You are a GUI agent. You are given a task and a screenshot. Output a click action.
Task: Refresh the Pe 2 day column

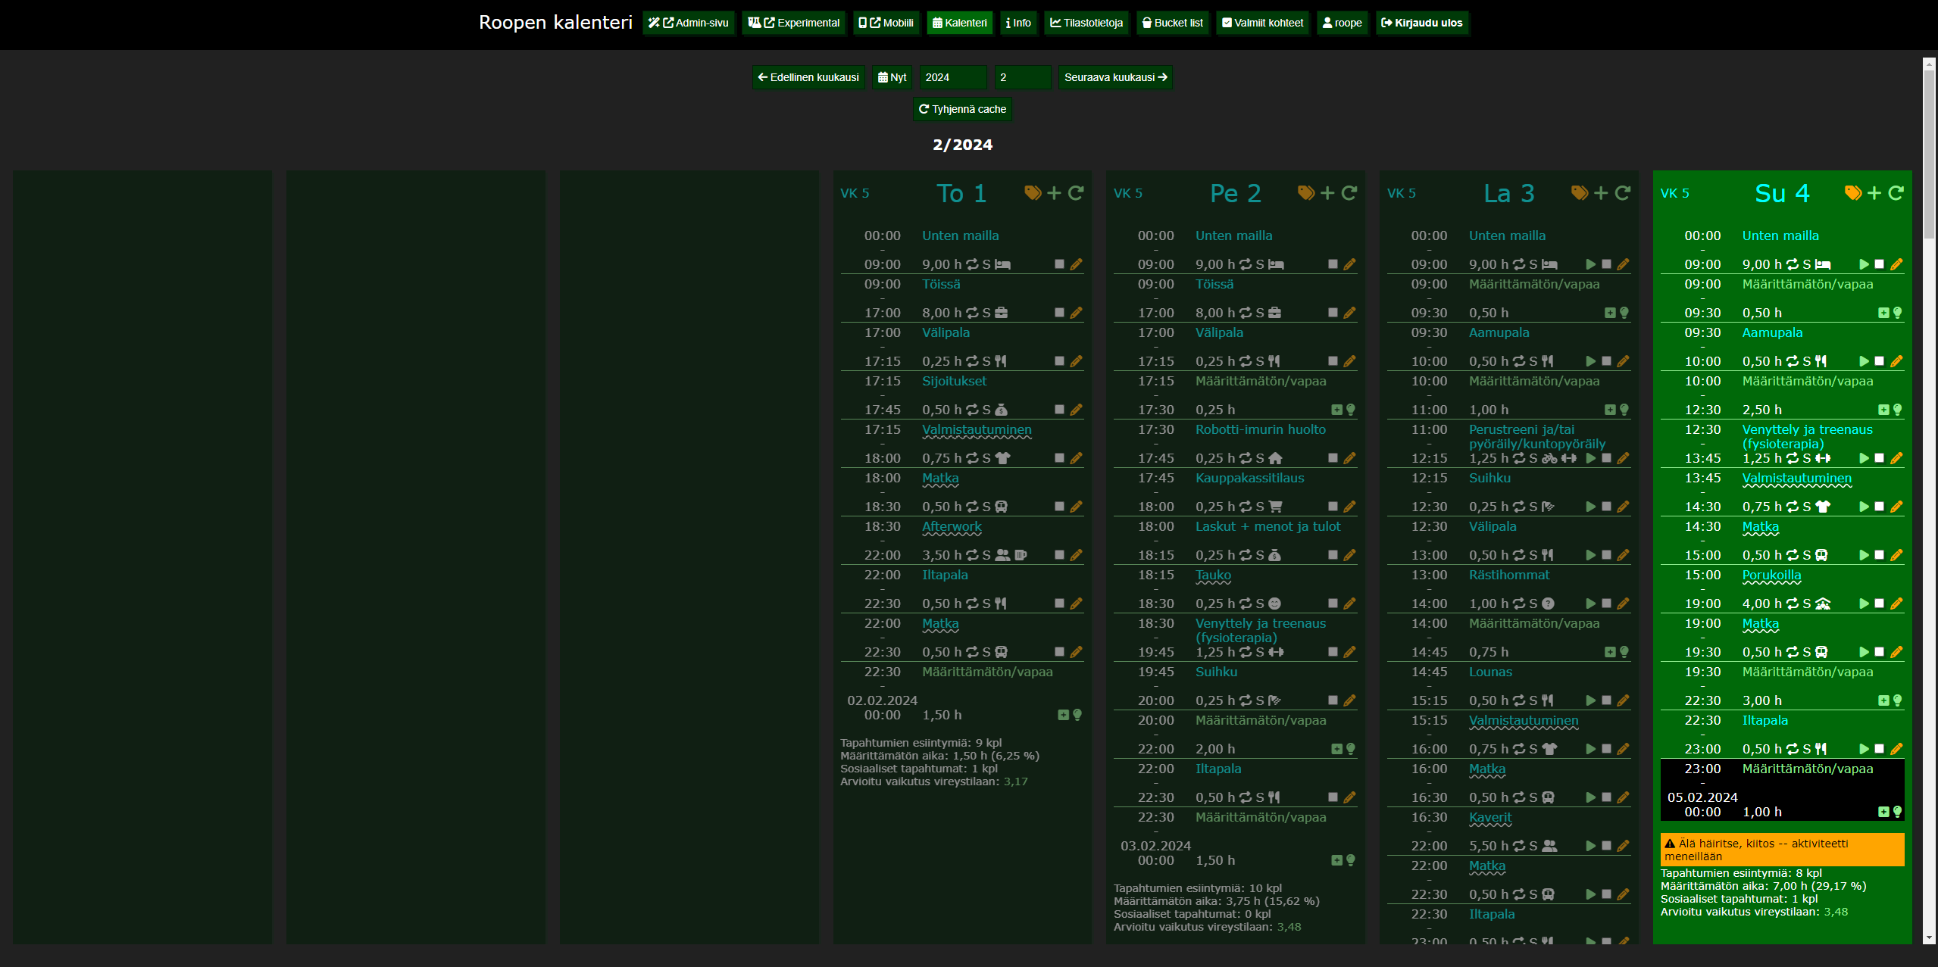tap(1349, 193)
